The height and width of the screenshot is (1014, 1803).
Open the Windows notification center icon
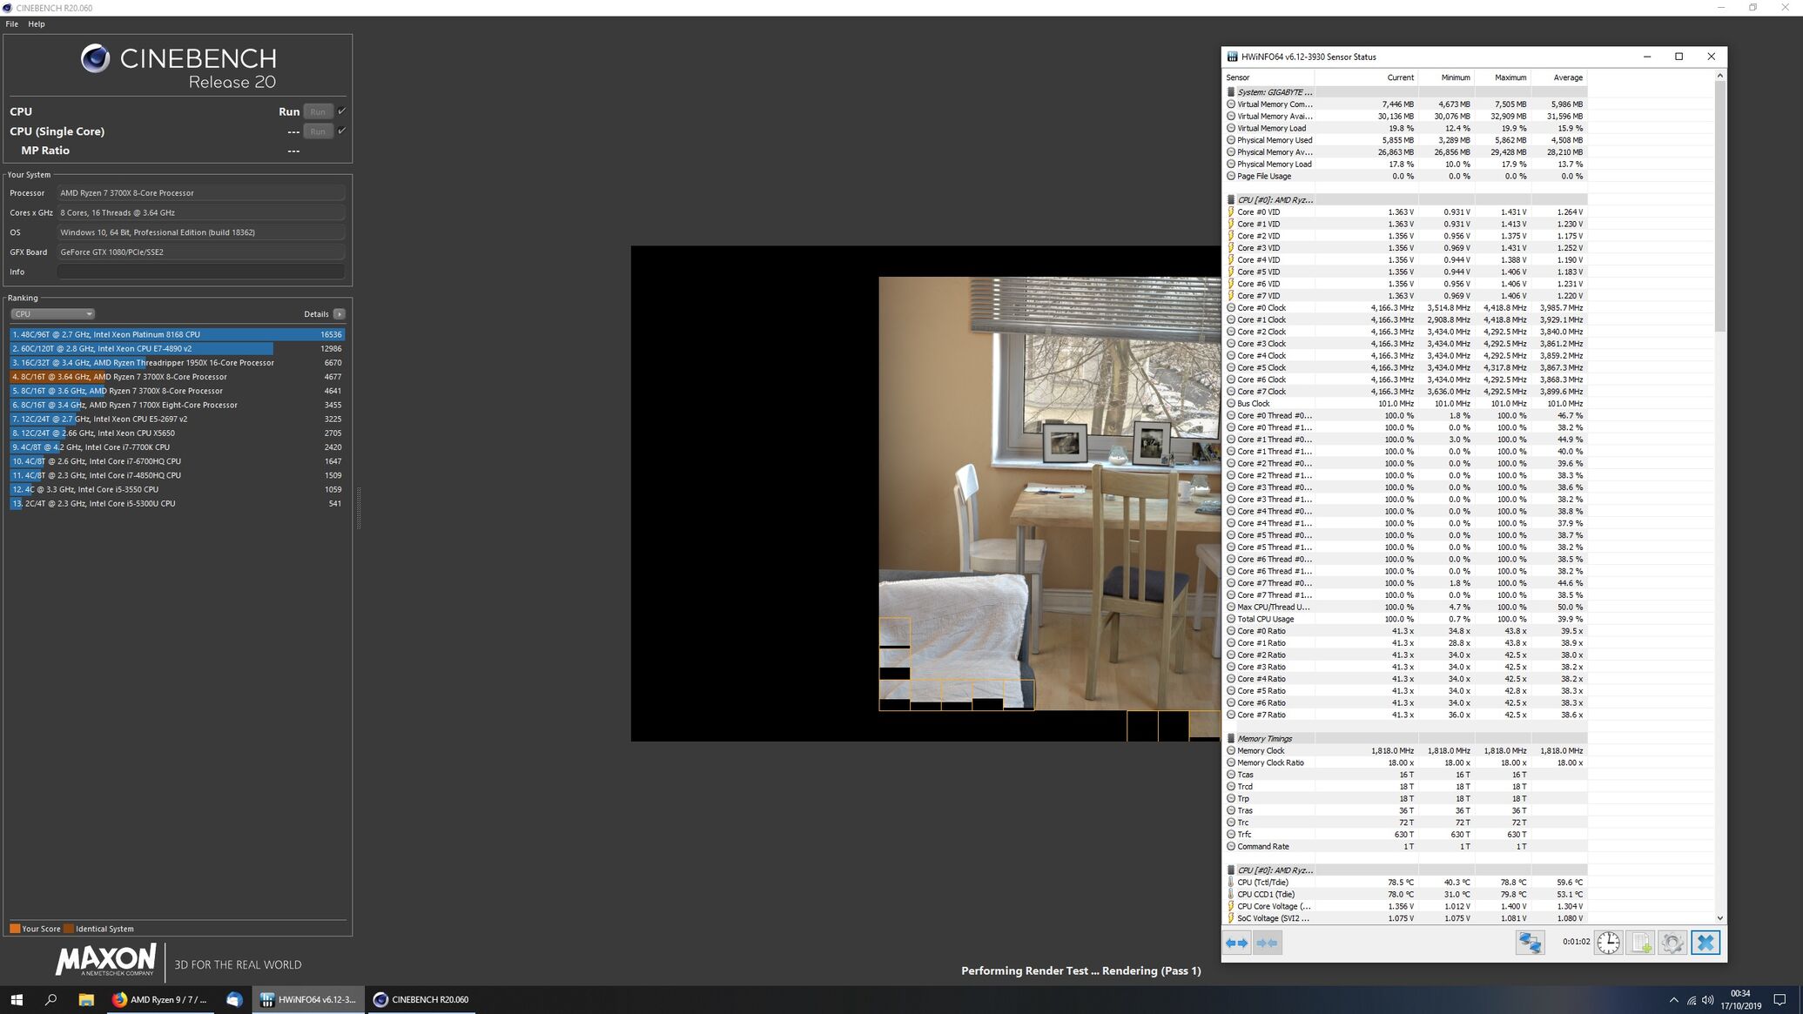click(x=1779, y=999)
